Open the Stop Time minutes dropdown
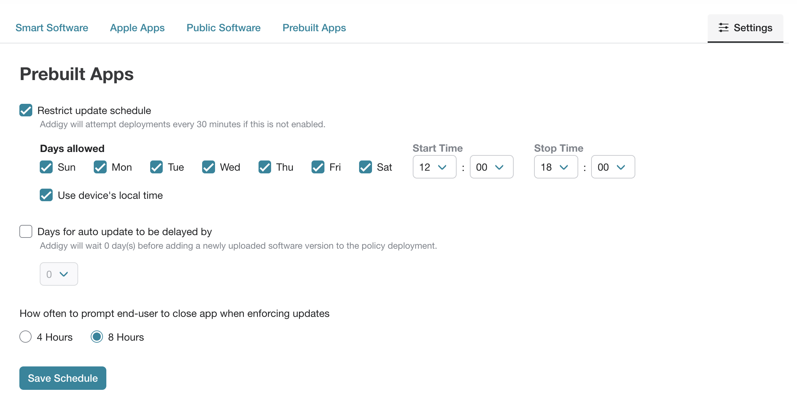 (613, 167)
